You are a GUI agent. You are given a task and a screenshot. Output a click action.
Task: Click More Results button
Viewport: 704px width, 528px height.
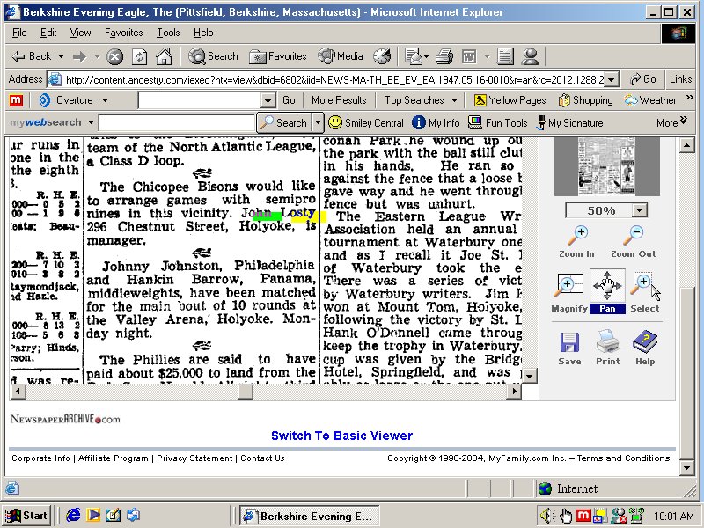[339, 100]
